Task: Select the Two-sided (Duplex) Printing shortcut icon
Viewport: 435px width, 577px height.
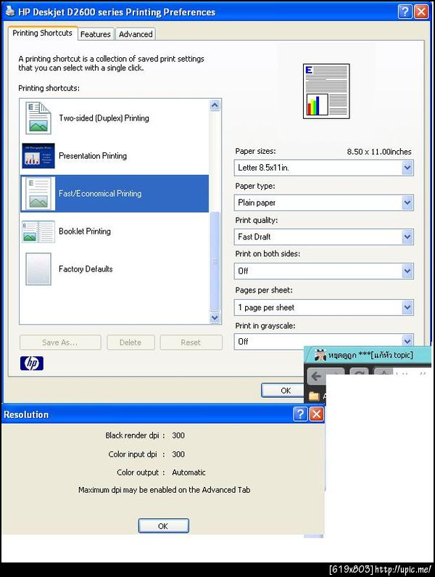Action: click(38, 118)
